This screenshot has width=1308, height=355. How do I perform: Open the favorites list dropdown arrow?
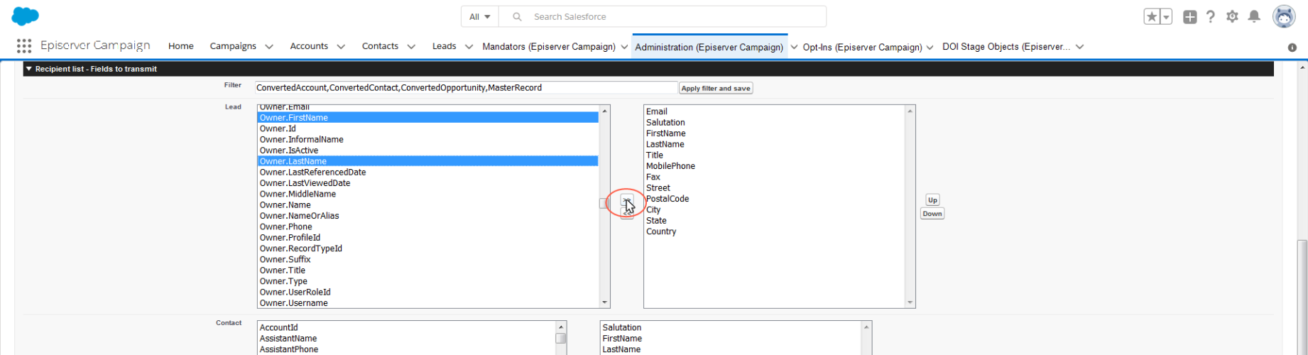(x=1165, y=17)
